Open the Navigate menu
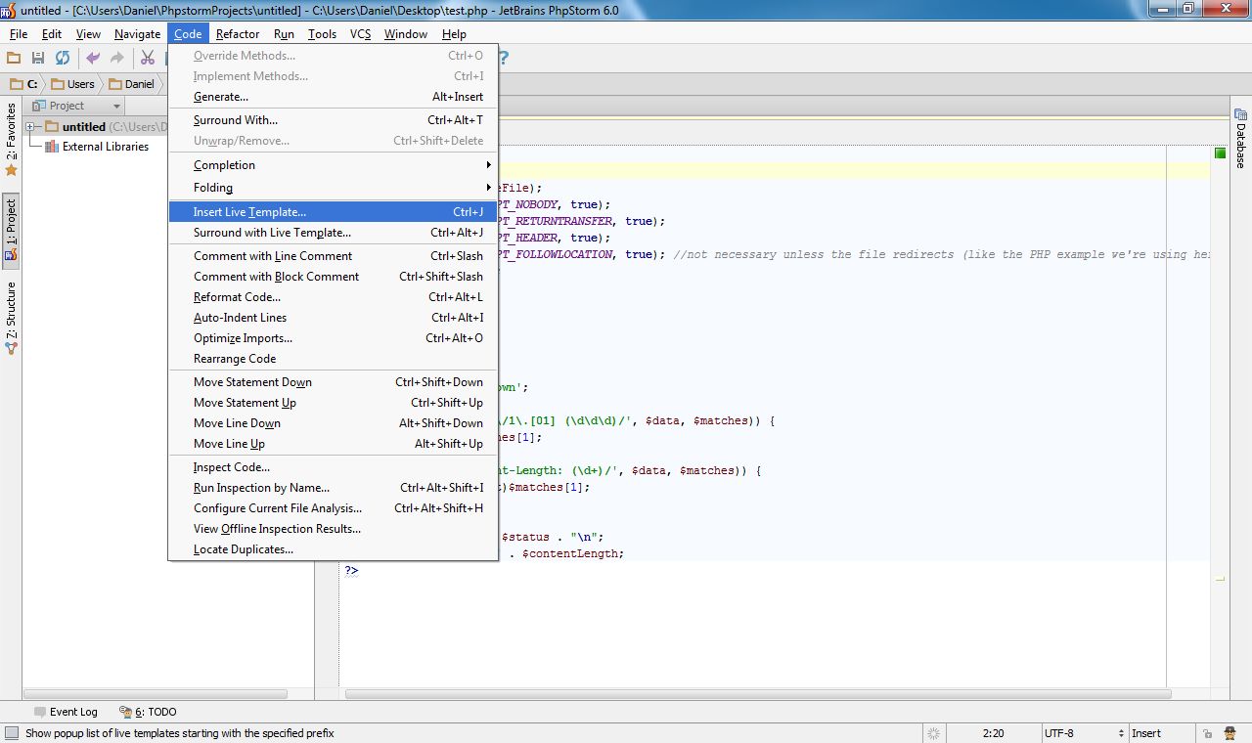 coord(137,34)
